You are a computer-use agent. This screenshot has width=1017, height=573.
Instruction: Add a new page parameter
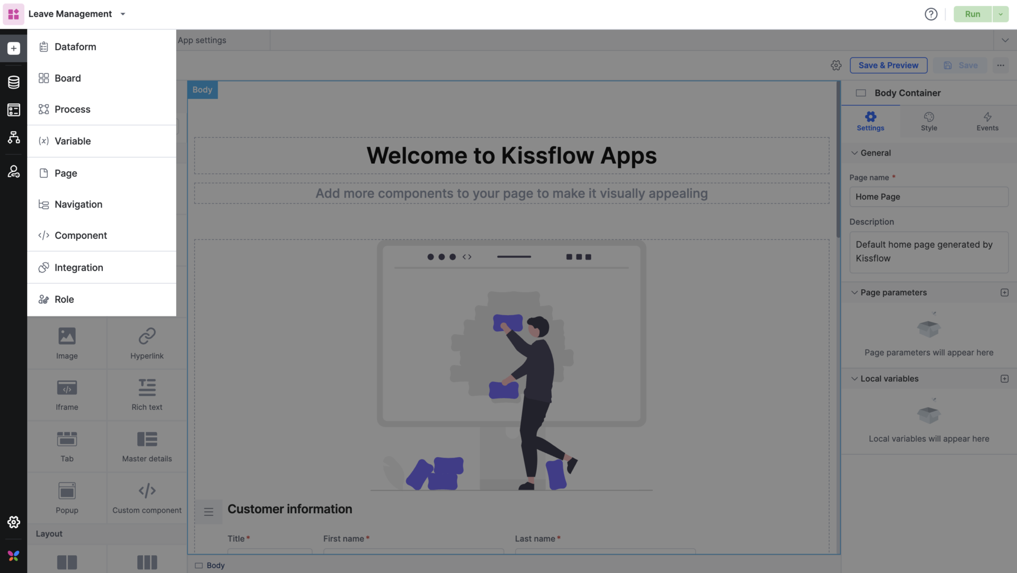coord(1005,293)
